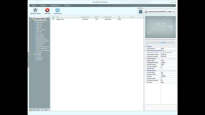This screenshot has width=205, height=115.
Task: Change the Видео кодек x264 value
Action: pos(168,60)
